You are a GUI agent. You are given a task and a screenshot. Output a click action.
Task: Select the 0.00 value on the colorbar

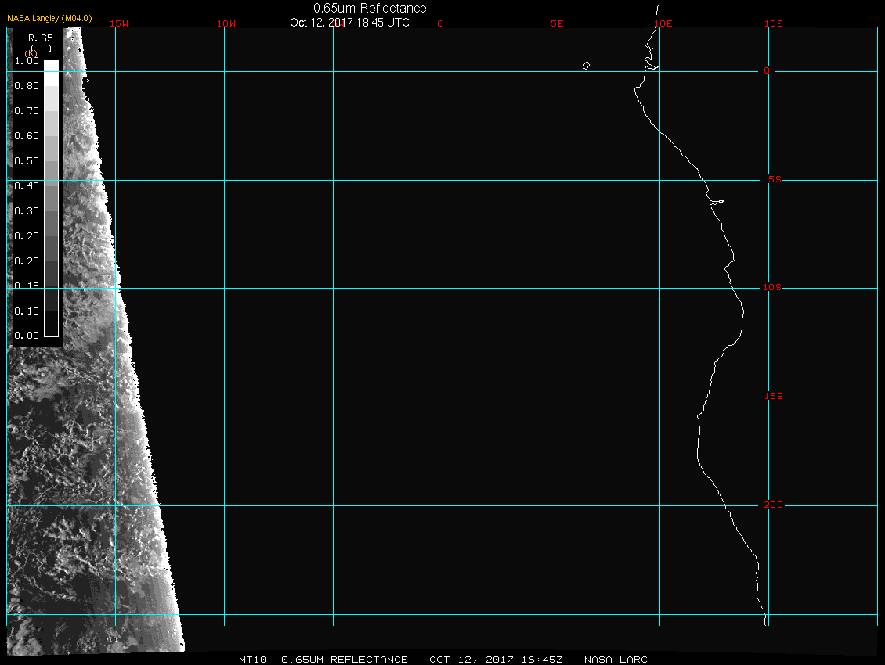(x=27, y=336)
